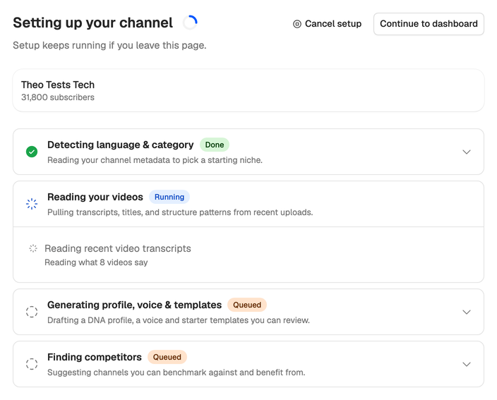Click the blue spinner for Reading your videos
The height and width of the screenshot is (400, 497).
point(32,204)
